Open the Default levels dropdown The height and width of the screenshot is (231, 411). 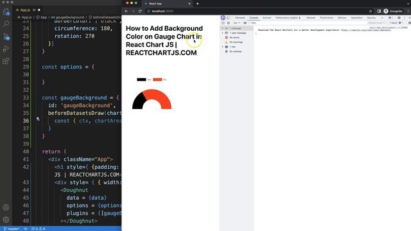click(x=377, y=23)
